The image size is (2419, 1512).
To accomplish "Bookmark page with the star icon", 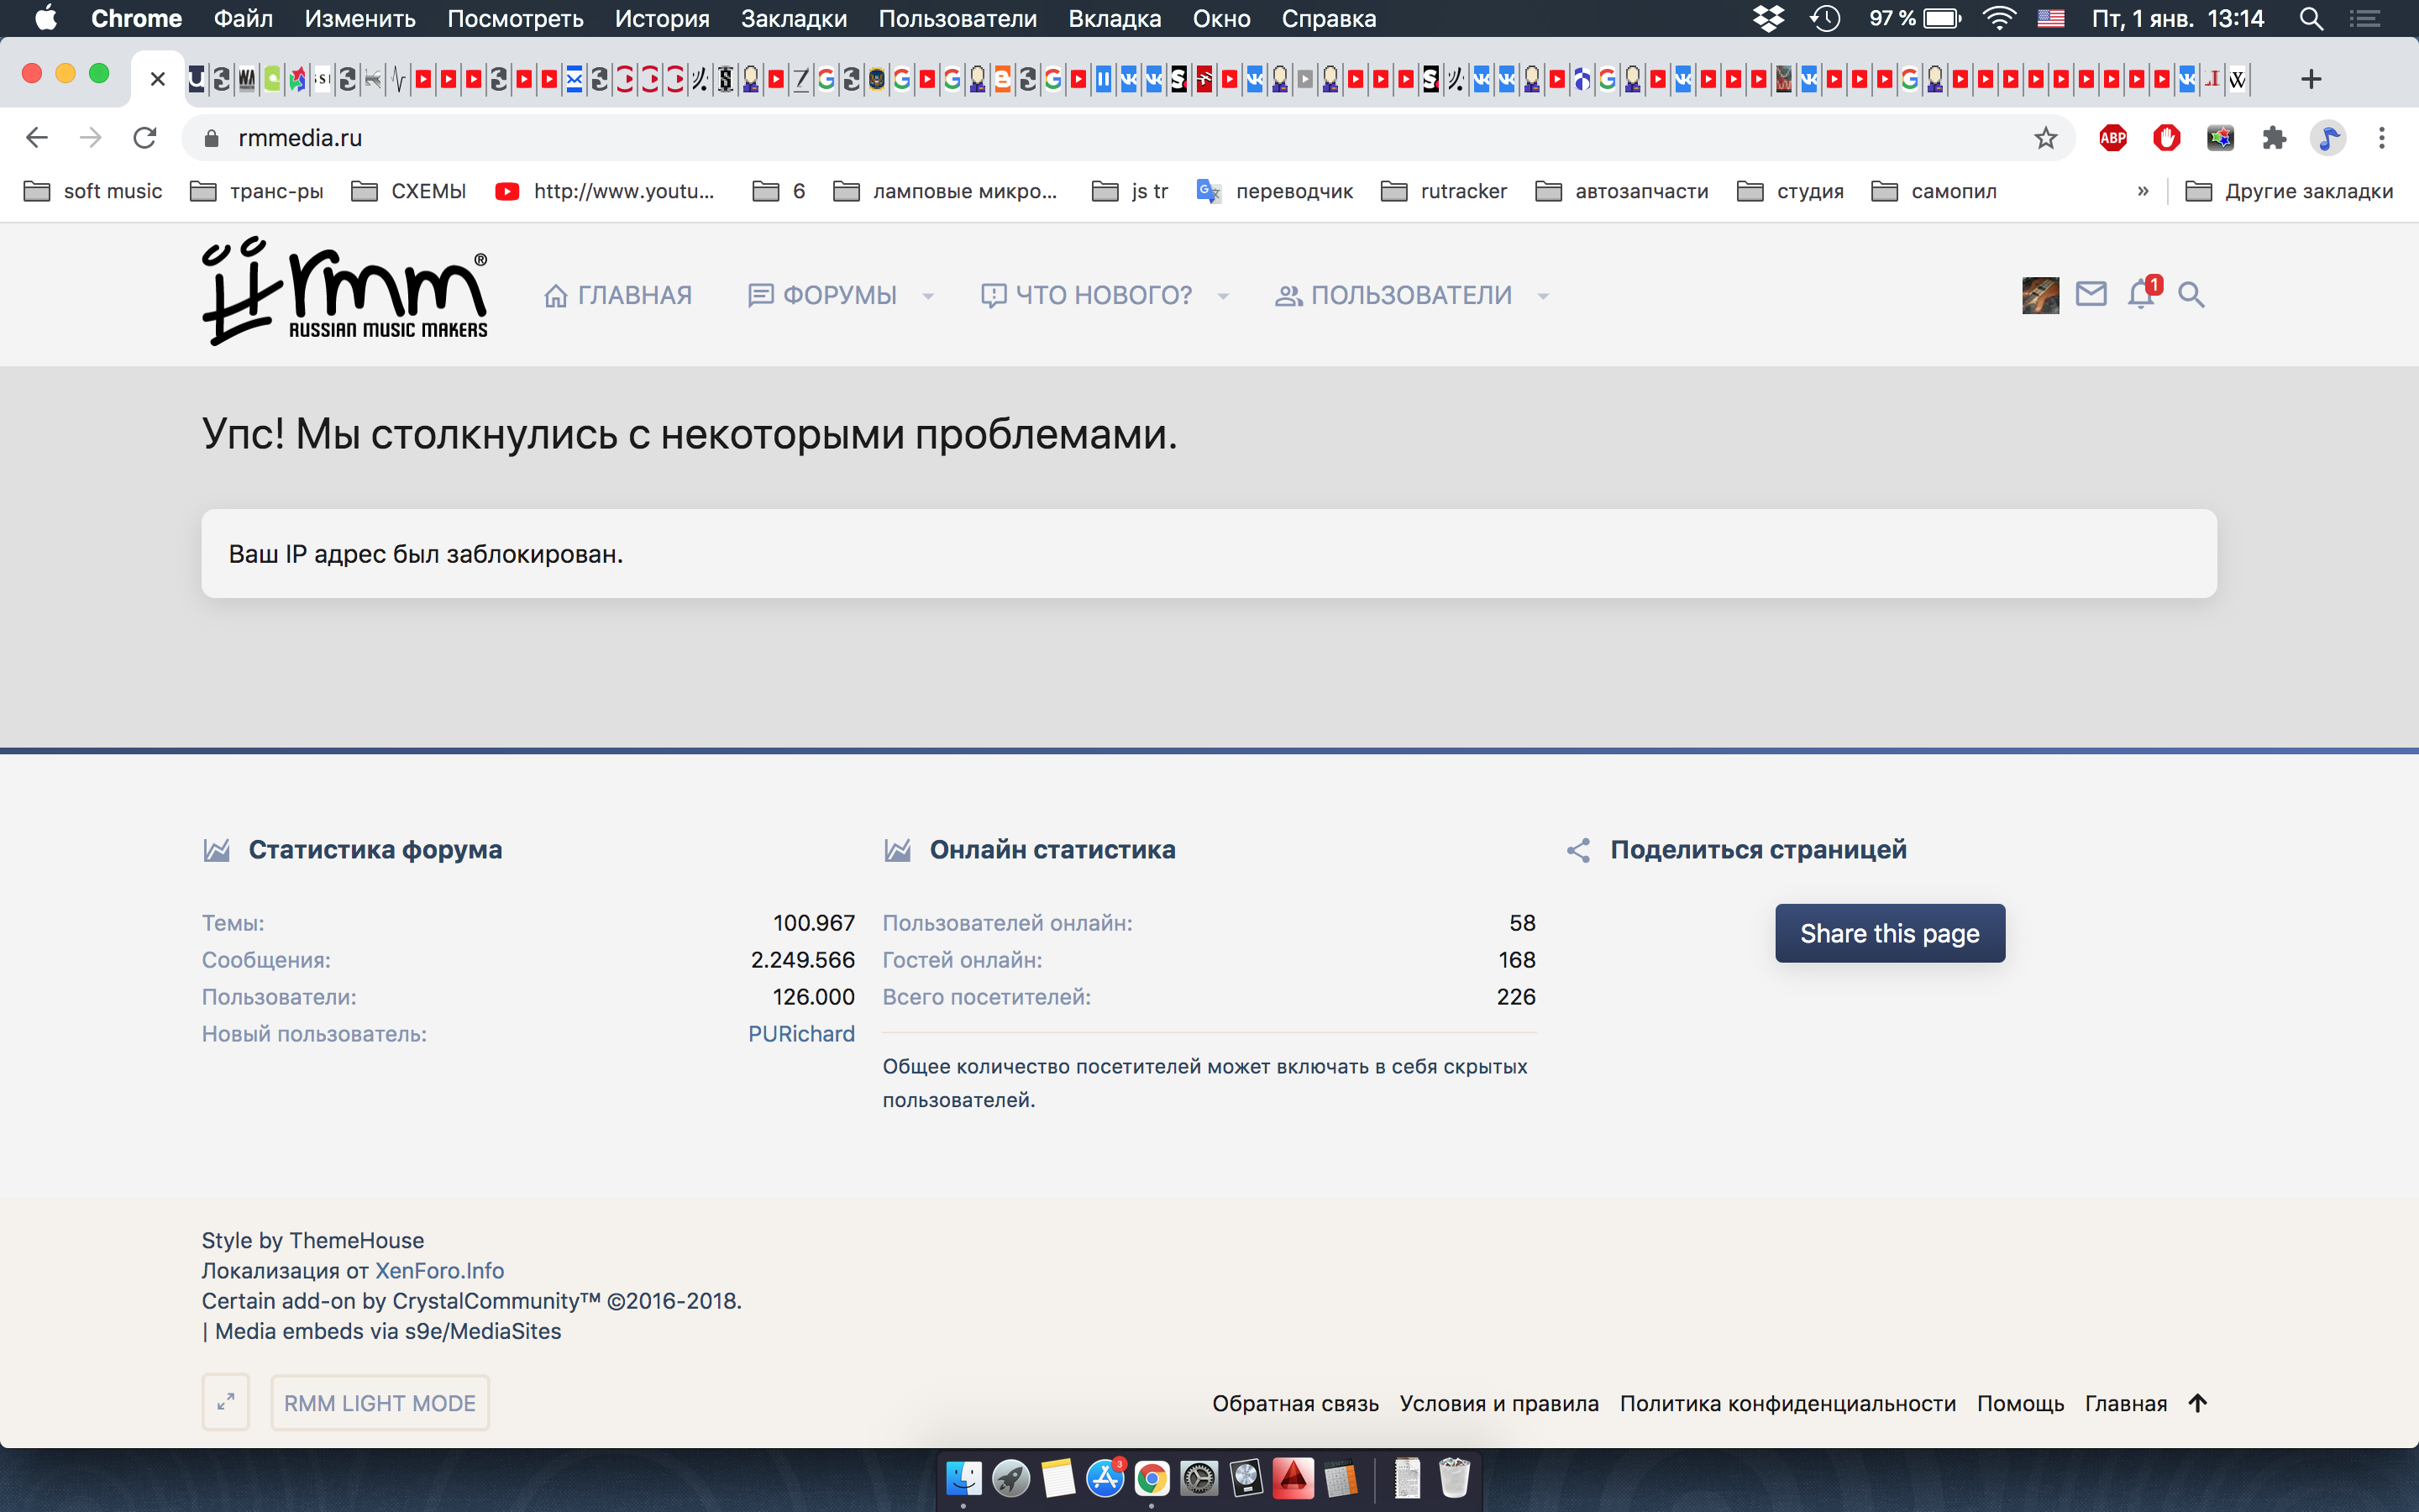I will click(2045, 138).
